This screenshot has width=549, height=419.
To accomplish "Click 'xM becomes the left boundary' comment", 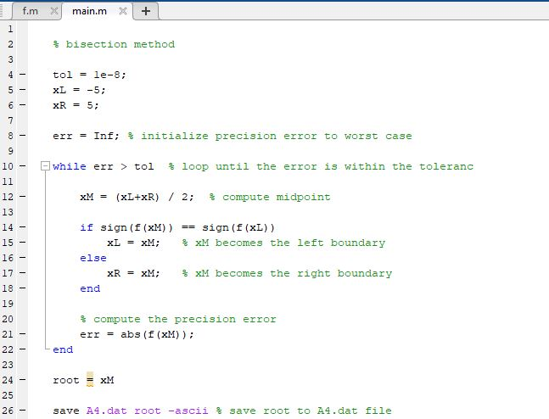I will (290, 243).
